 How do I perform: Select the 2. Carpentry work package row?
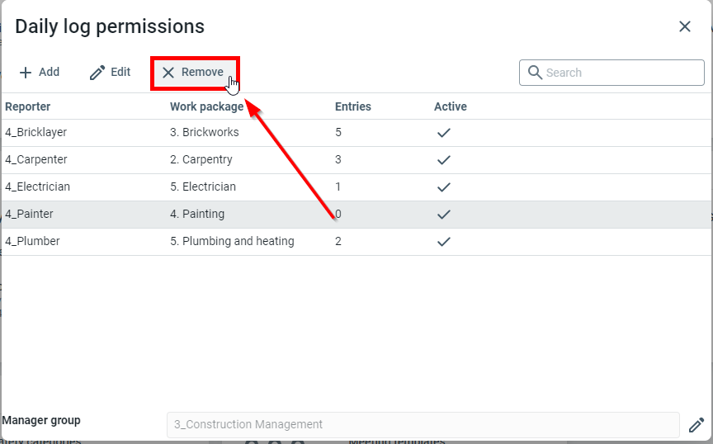pyautogui.click(x=201, y=159)
